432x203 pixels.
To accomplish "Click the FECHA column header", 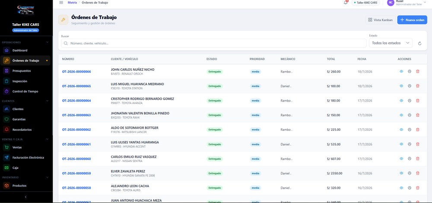I will [362, 59].
